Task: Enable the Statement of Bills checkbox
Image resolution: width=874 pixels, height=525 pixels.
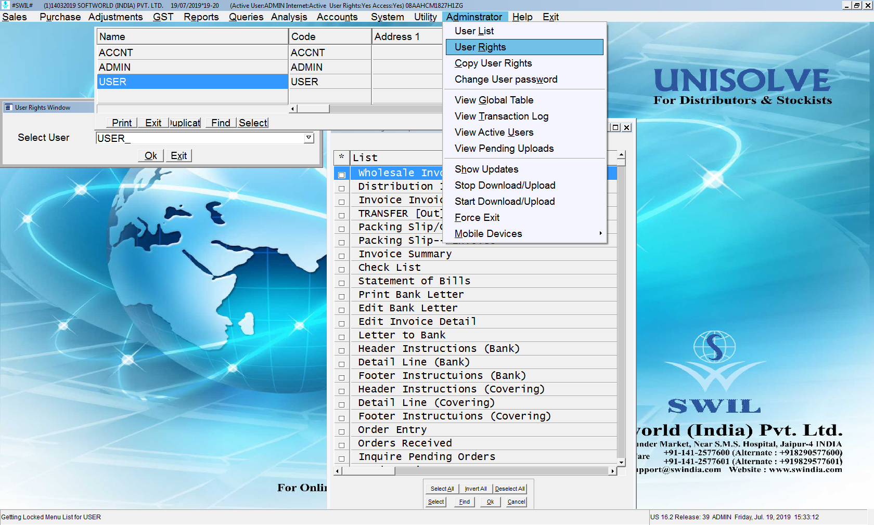Action: pos(342,283)
